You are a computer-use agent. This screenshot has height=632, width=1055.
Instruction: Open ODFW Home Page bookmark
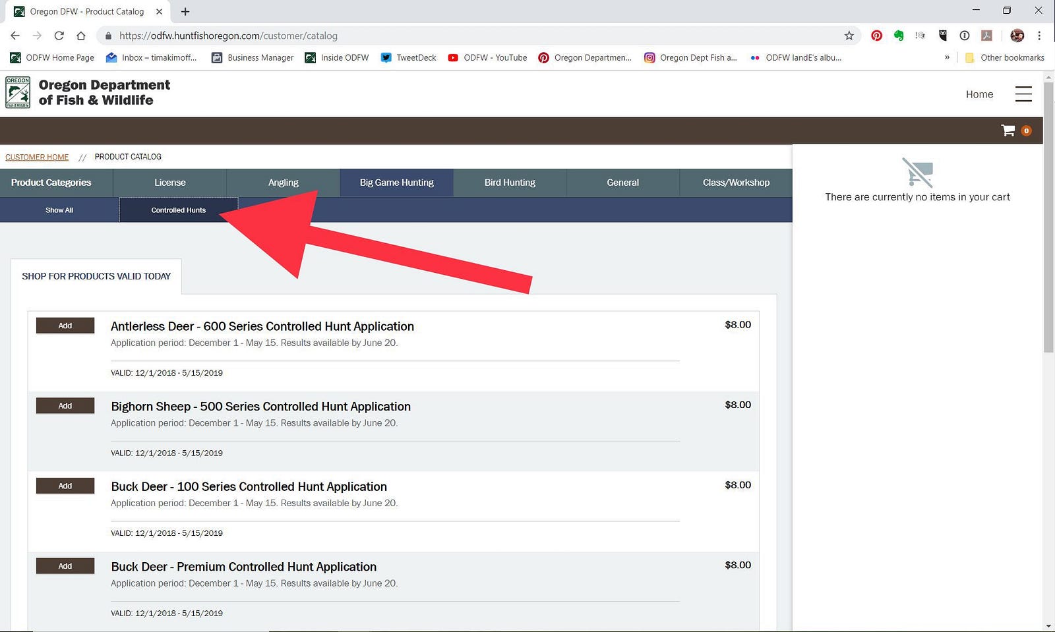[52, 57]
